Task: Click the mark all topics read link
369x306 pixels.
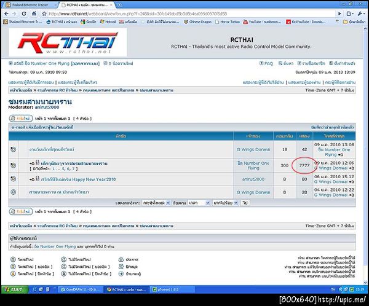Action: pyautogui.click(x=332, y=127)
